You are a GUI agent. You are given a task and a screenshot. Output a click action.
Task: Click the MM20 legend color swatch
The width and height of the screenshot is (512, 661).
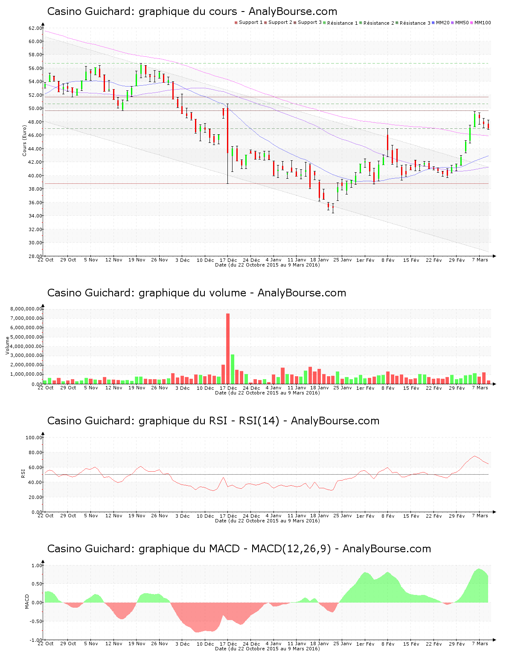pyautogui.click(x=433, y=23)
